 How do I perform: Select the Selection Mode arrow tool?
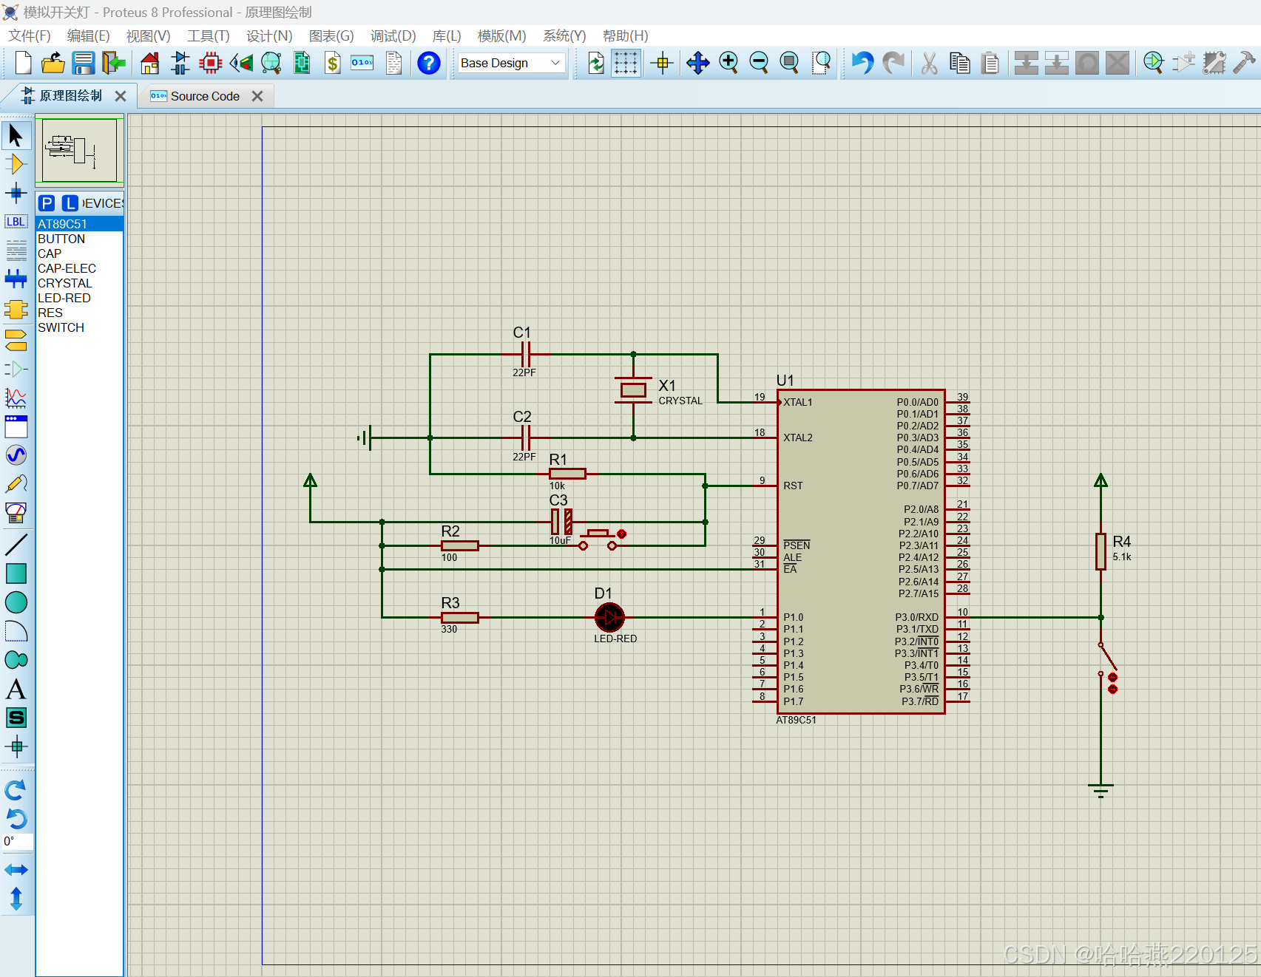(16, 135)
